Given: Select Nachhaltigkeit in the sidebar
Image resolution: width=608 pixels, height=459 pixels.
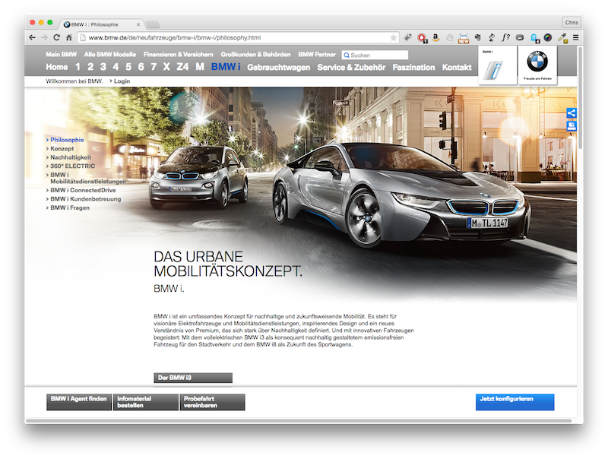Looking at the screenshot, I should click(70, 157).
